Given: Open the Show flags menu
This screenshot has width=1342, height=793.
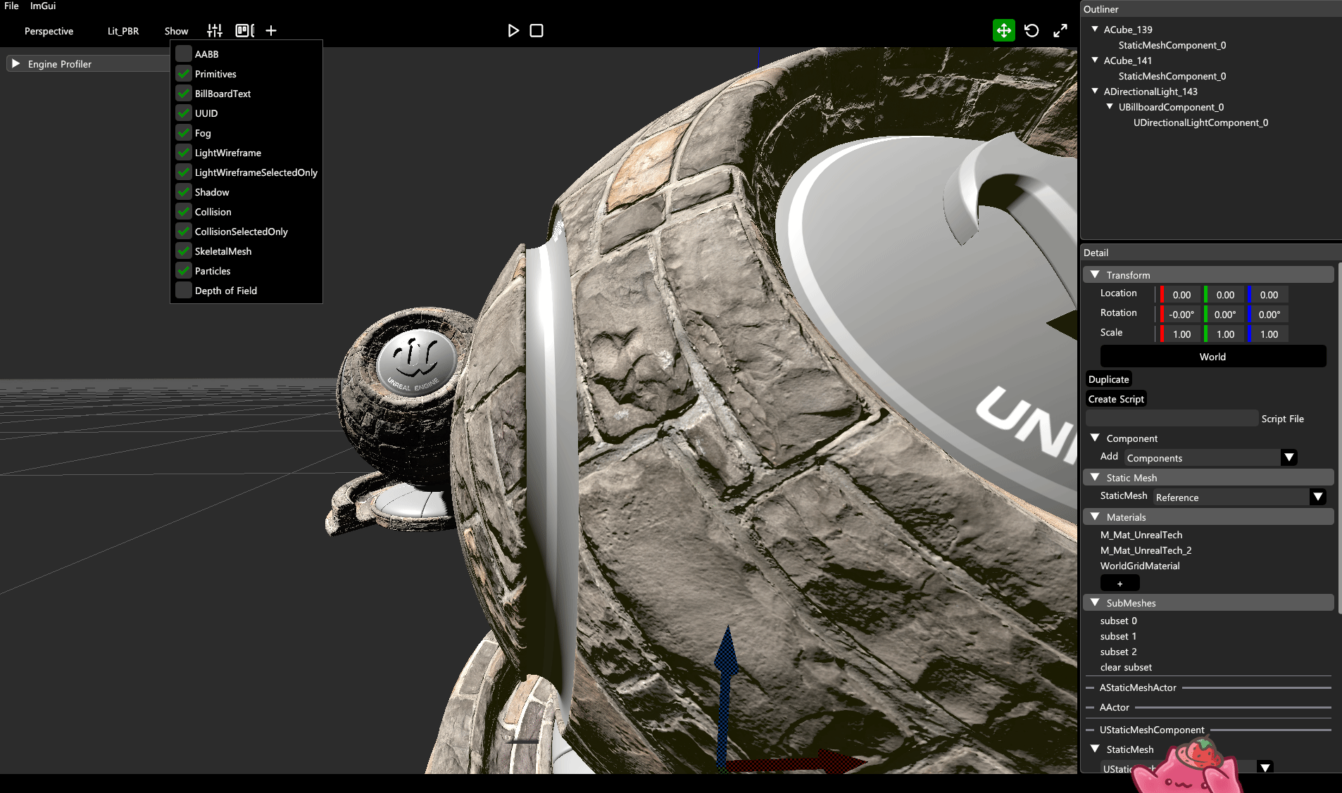Looking at the screenshot, I should 176,31.
